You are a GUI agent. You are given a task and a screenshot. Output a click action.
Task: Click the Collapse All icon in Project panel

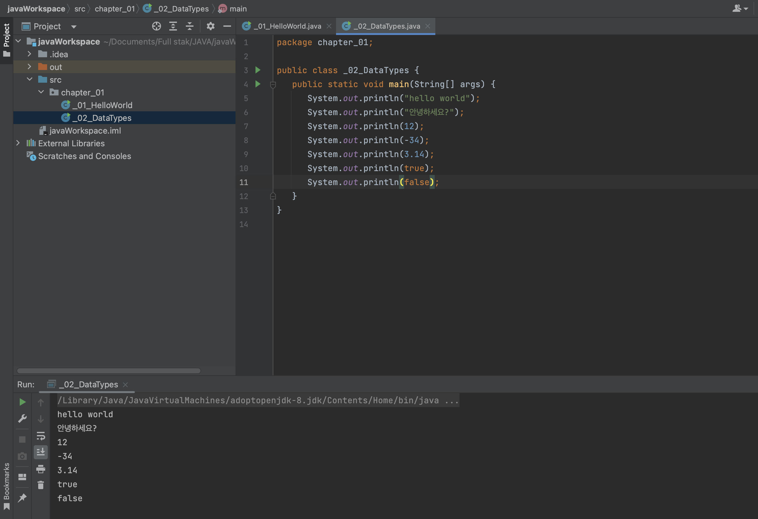point(190,26)
